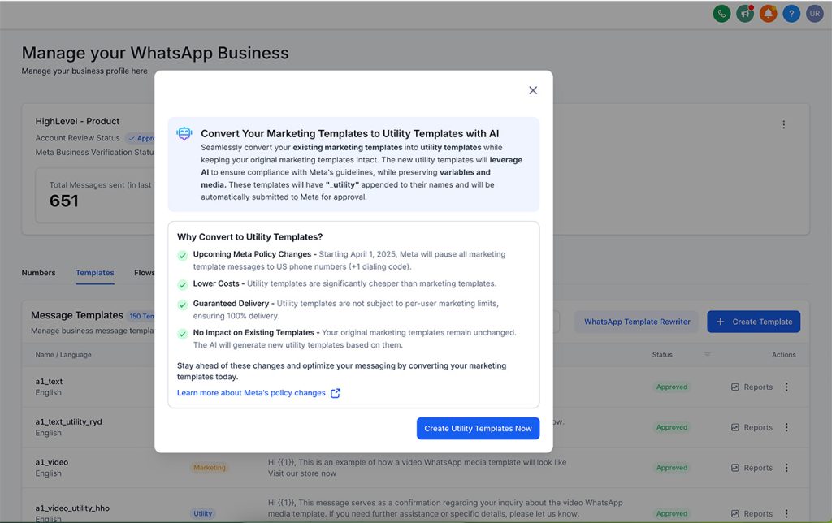Click the Actions column header
This screenshot has height=523, width=832.
pos(784,354)
